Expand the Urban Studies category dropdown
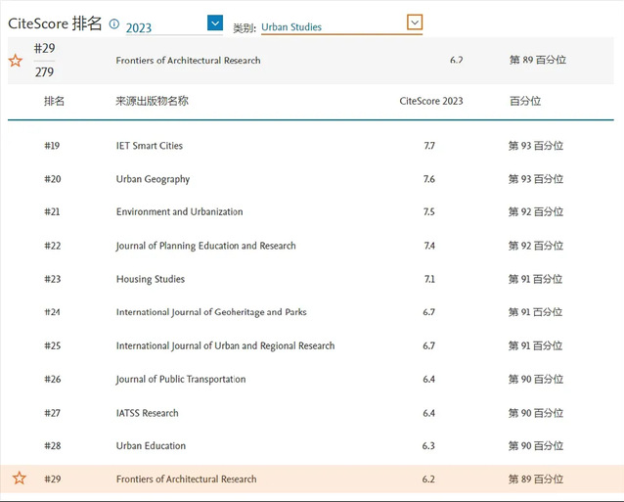The width and height of the screenshot is (624, 502). (x=415, y=23)
